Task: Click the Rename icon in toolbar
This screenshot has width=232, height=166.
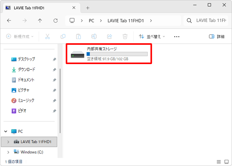Action: [x=94, y=36]
